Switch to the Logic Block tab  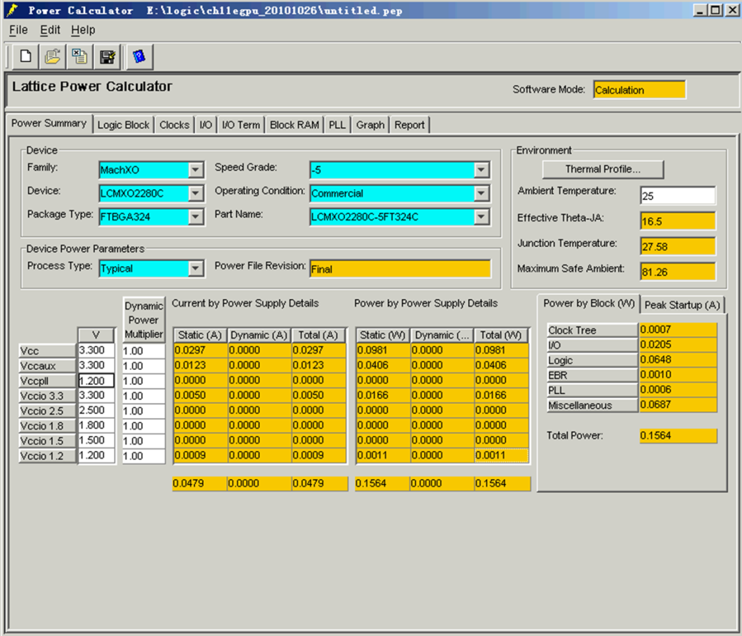[x=123, y=125]
